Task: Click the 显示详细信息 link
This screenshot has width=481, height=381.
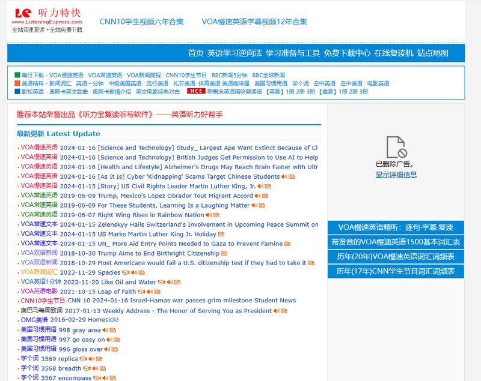Action: point(396,175)
